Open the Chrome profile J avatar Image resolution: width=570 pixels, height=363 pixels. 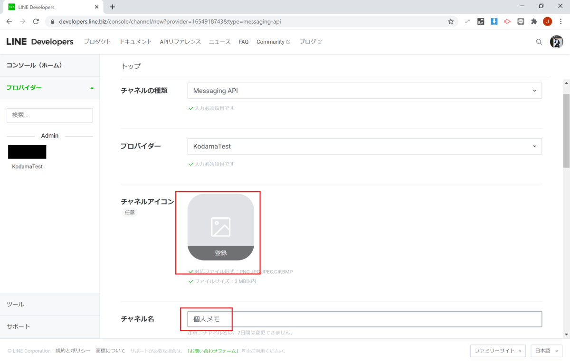point(547,21)
